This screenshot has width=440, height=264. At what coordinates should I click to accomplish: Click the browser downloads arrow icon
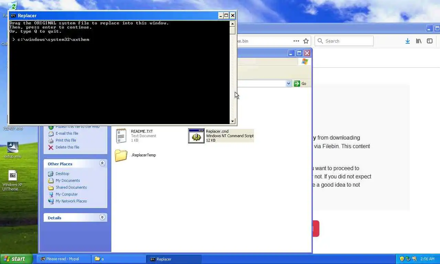pos(407,41)
